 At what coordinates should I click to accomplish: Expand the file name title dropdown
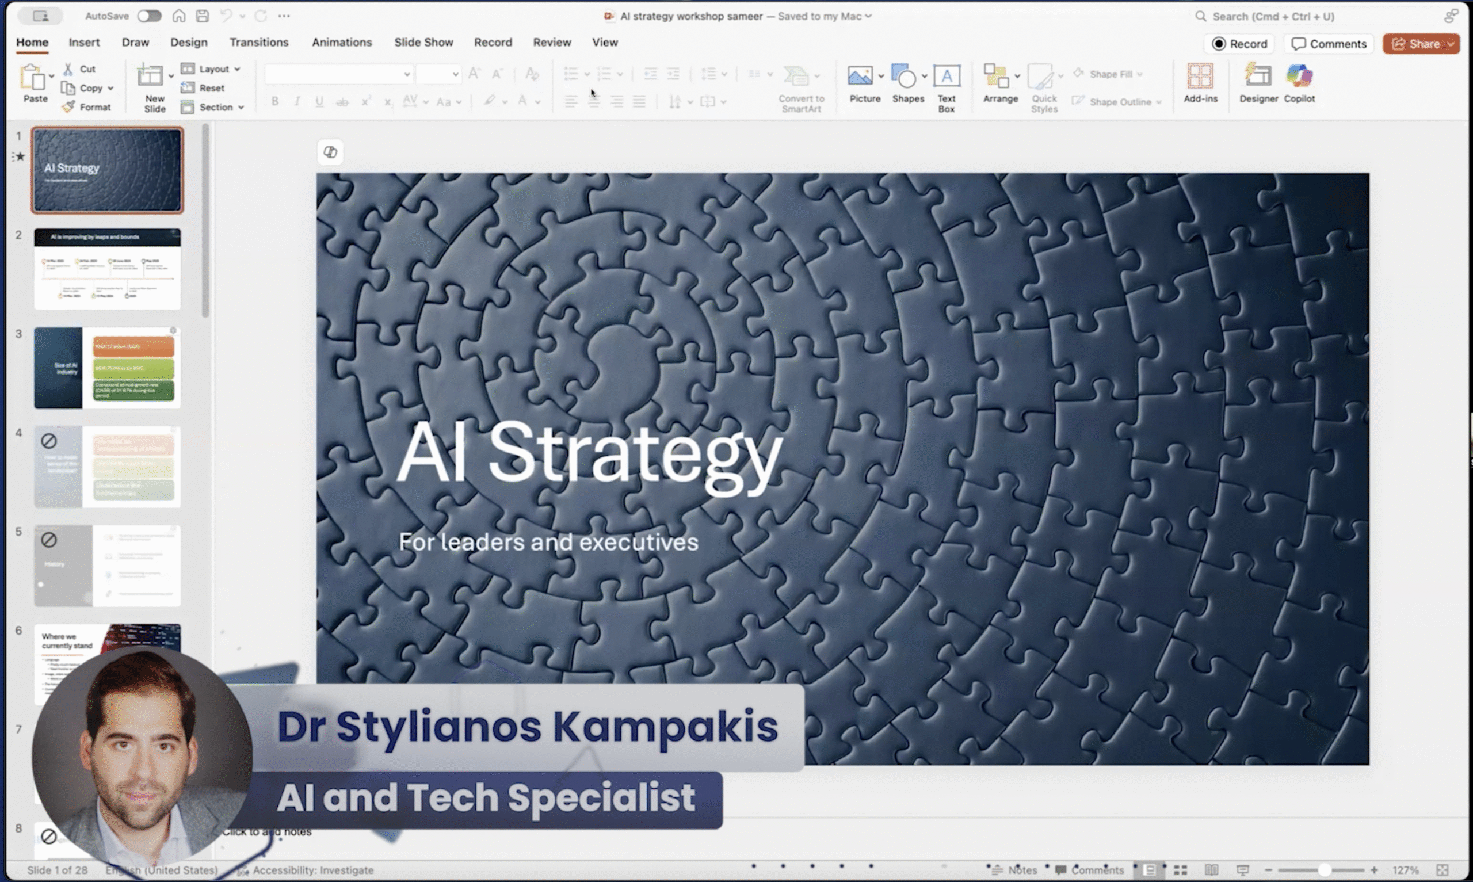[x=868, y=16]
